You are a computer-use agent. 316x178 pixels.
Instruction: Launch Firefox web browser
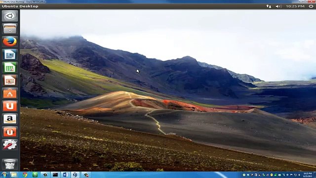[x=10, y=42]
